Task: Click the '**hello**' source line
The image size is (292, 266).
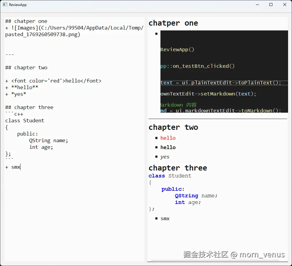Action: pyautogui.click(x=22, y=87)
